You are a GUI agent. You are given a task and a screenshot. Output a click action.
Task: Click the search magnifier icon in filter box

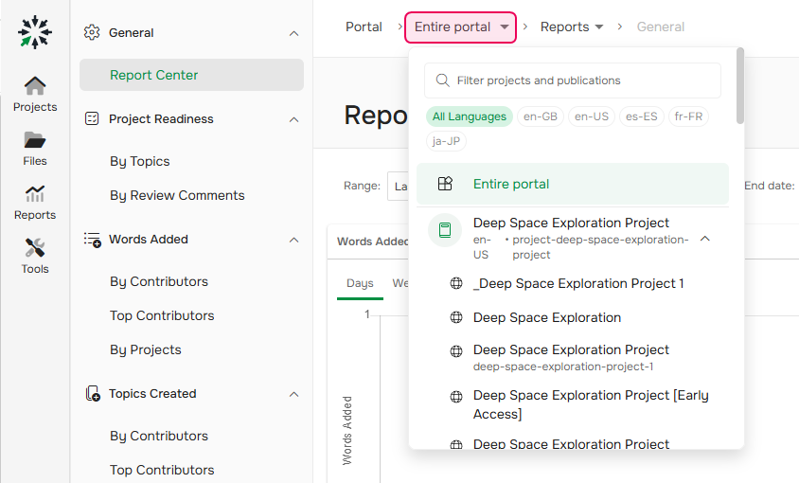(442, 80)
